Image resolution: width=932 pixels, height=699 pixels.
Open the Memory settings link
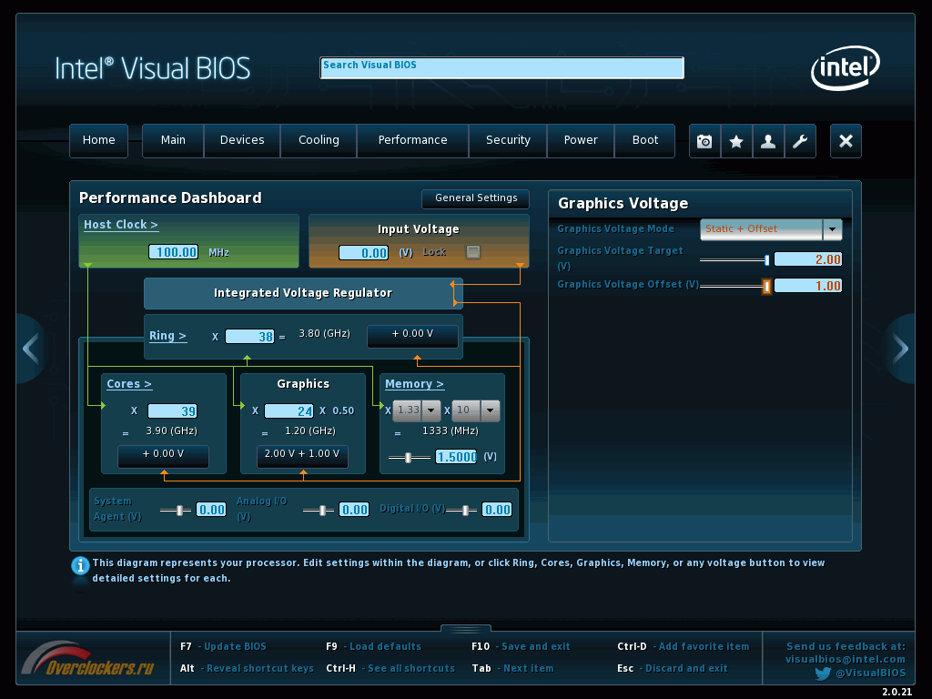[x=414, y=384]
